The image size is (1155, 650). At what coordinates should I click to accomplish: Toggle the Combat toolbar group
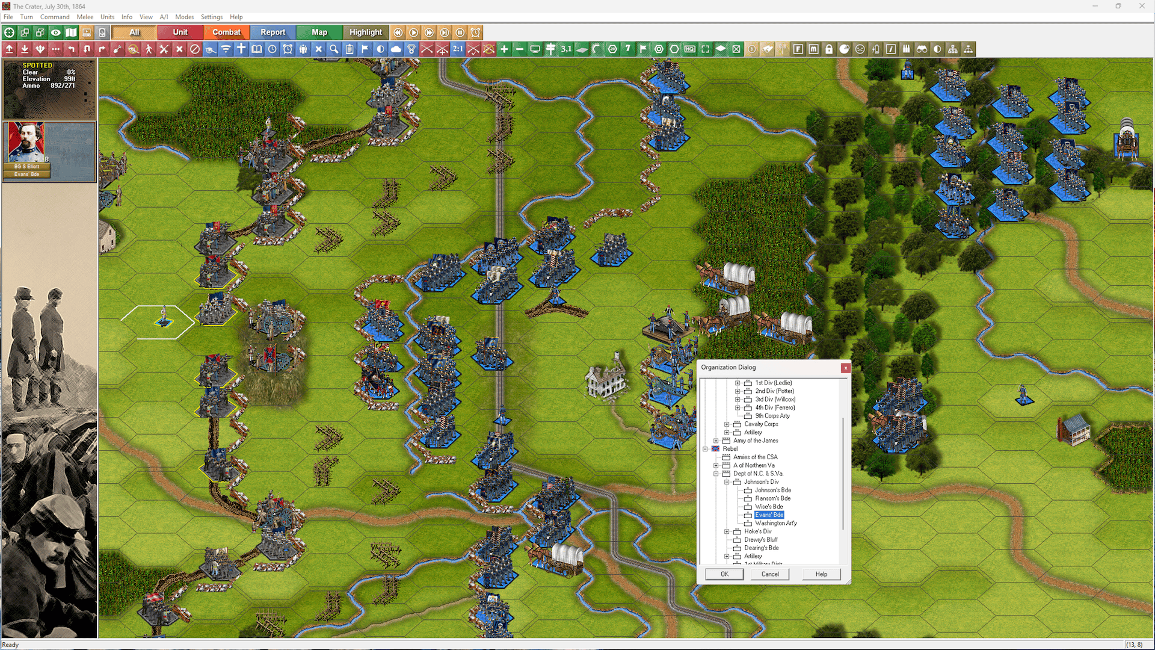pos(226,32)
